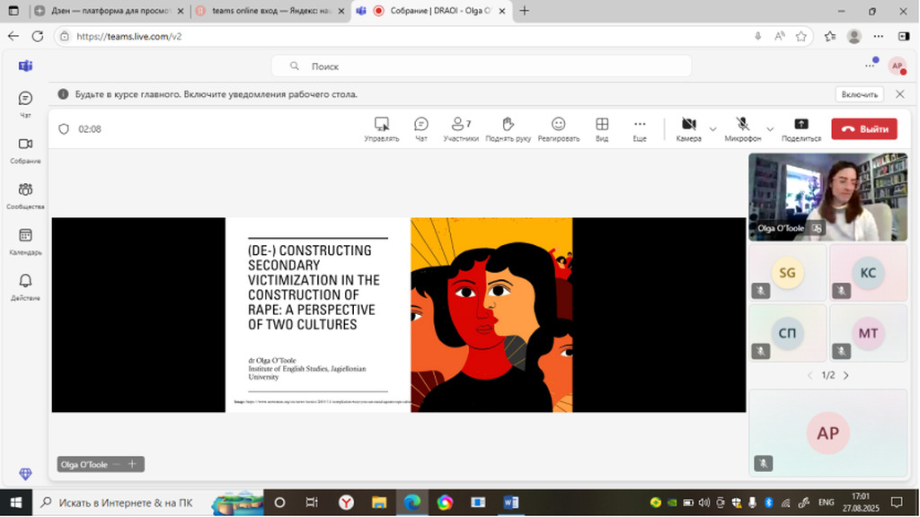Click the Включить notifications button
The height and width of the screenshot is (517, 920).
(x=860, y=94)
